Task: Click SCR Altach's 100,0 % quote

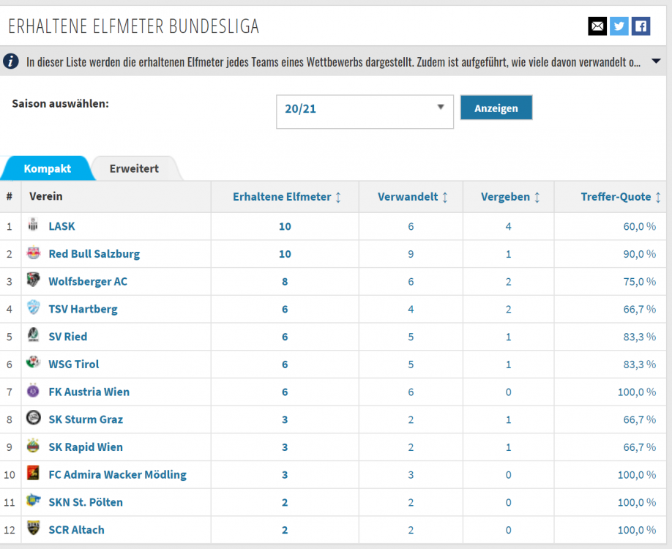Action: [637, 530]
